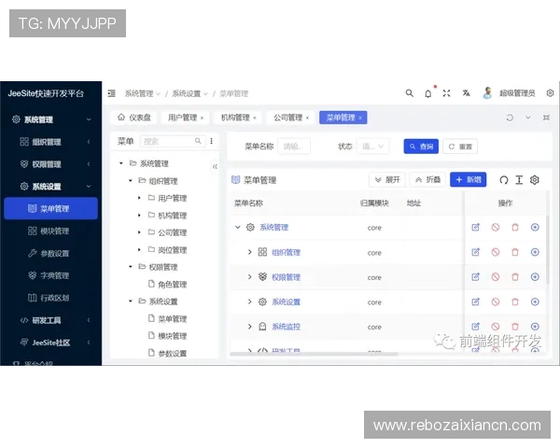Edit the 系统管理 row with pencil icon
This screenshot has height=448, width=560.
tap(475, 227)
